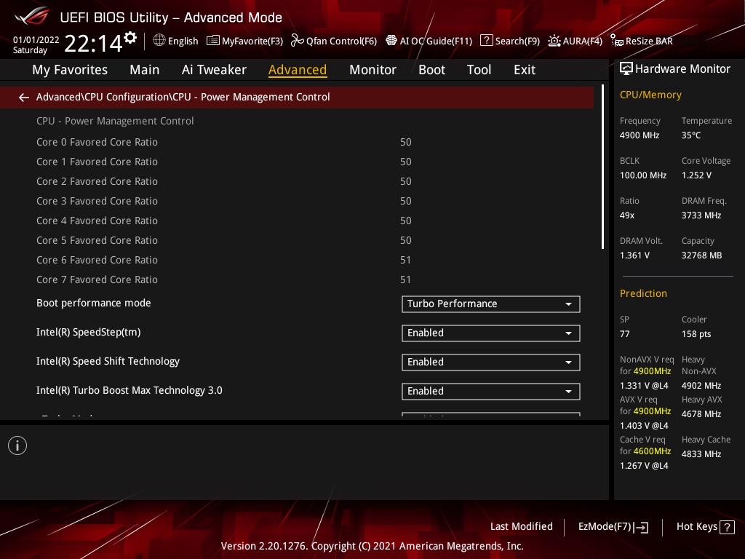Click the AI OC Guide(F11) label
Image resolution: width=745 pixels, height=559 pixels.
point(437,41)
